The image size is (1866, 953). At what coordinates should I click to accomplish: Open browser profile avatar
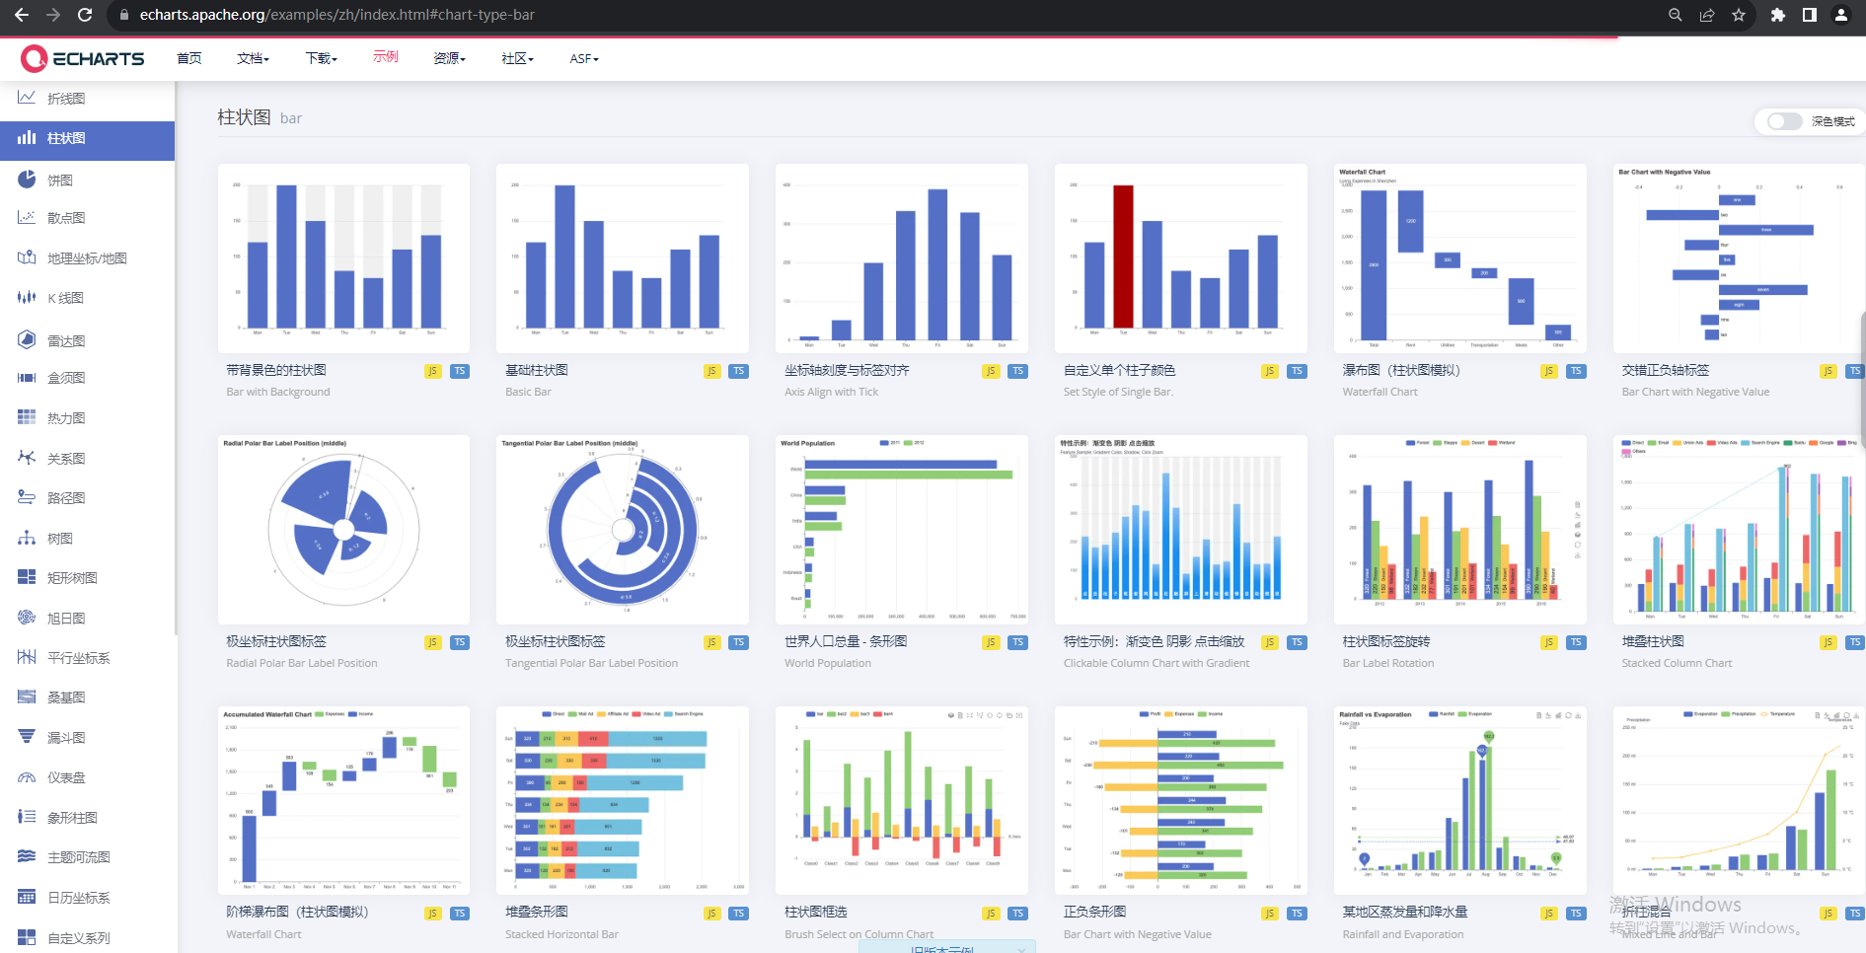1841,15
